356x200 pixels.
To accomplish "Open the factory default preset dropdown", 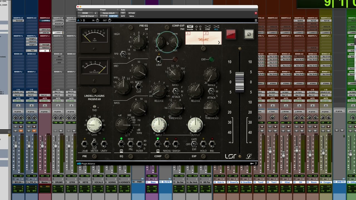I will [x=109, y=13].
